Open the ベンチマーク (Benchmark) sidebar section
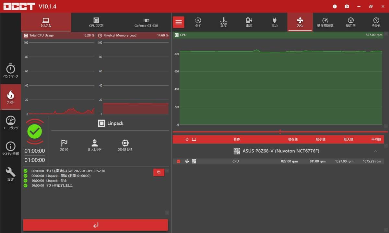389x233 pixels. click(11, 71)
